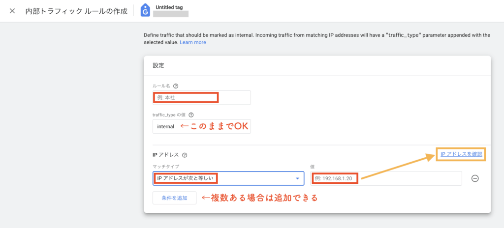Focus the ルール名 text field
The width and height of the screenshot is (504, 228).
201,97
